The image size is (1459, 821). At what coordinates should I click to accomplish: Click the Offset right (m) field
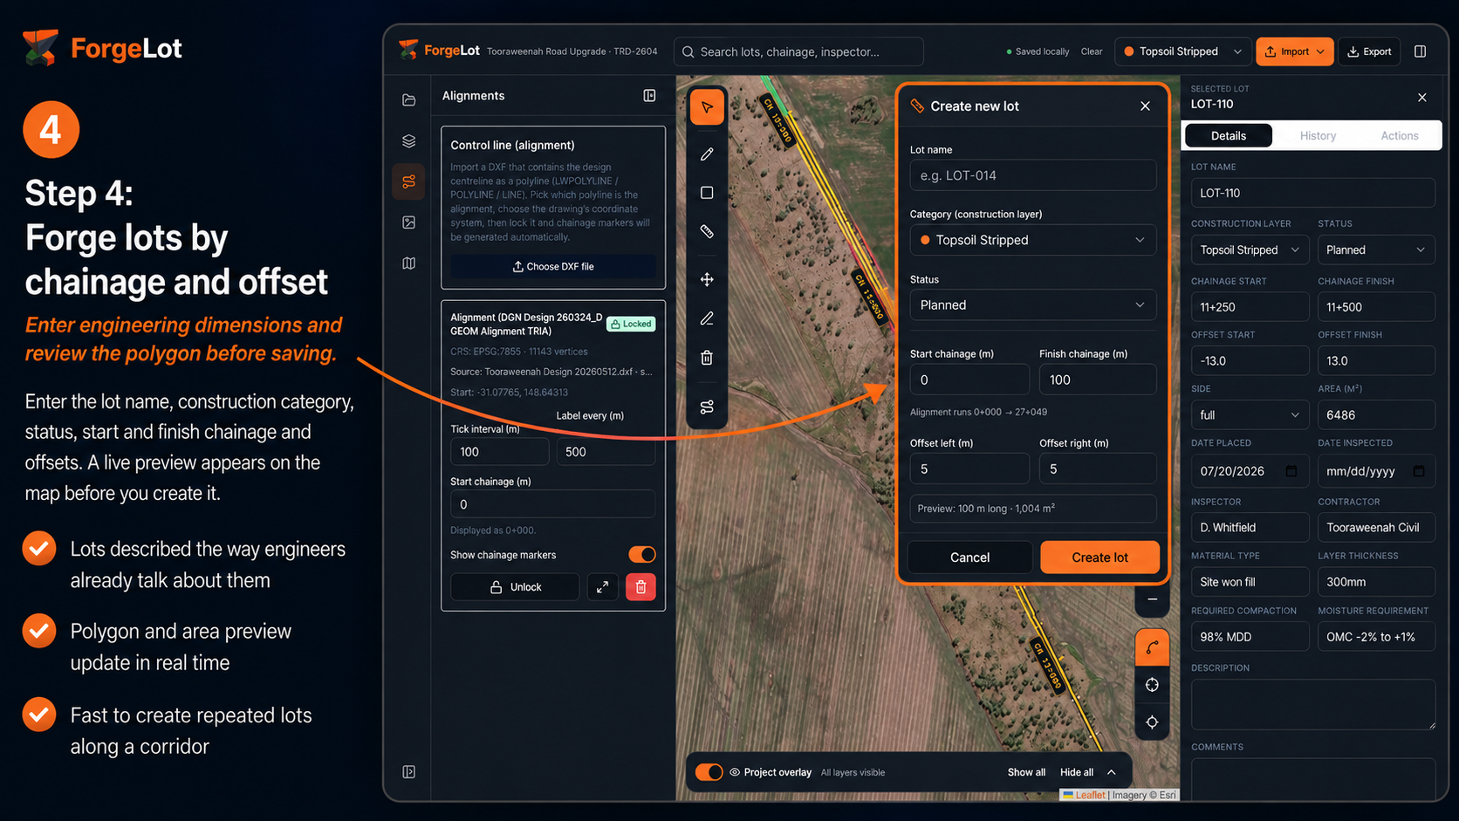point(1098,469)
